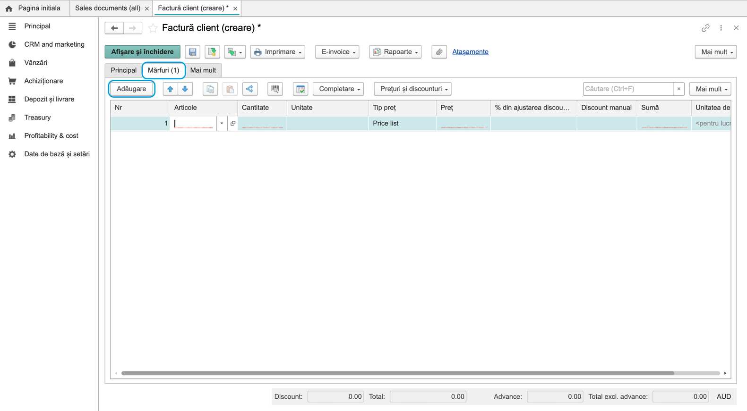Go back with the left arrow button
The image size is (747, 411).
tap(114, 28)
